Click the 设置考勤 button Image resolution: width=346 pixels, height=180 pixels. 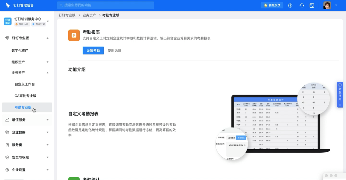[x=93, y=51]
